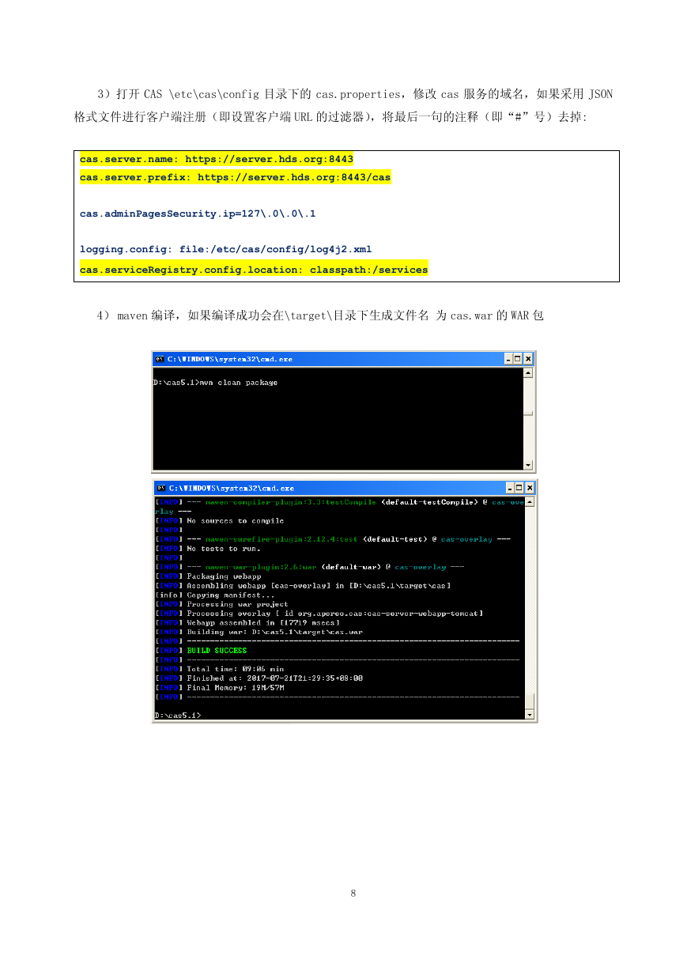Click the "Finished at: 2017-07-21" line

tap(259, 678)
